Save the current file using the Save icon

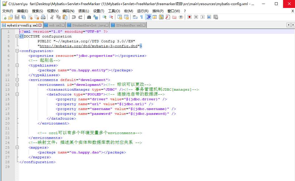click(17, 17)
